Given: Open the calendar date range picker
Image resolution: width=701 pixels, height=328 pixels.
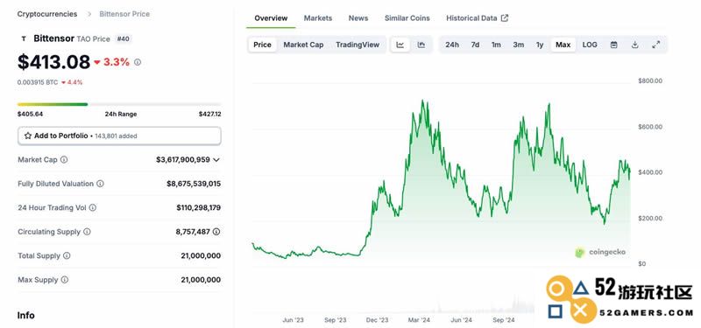Looking at the screenshot, I should click(614, 45).
